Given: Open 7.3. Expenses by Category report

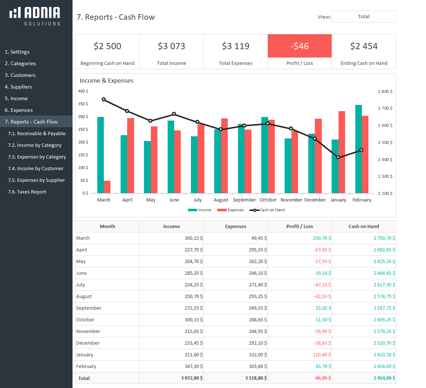Looking at the screenshot, I should coord(37,157).
